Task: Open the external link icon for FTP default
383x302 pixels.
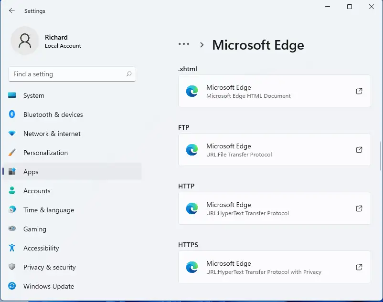Action: click(359, 150)
